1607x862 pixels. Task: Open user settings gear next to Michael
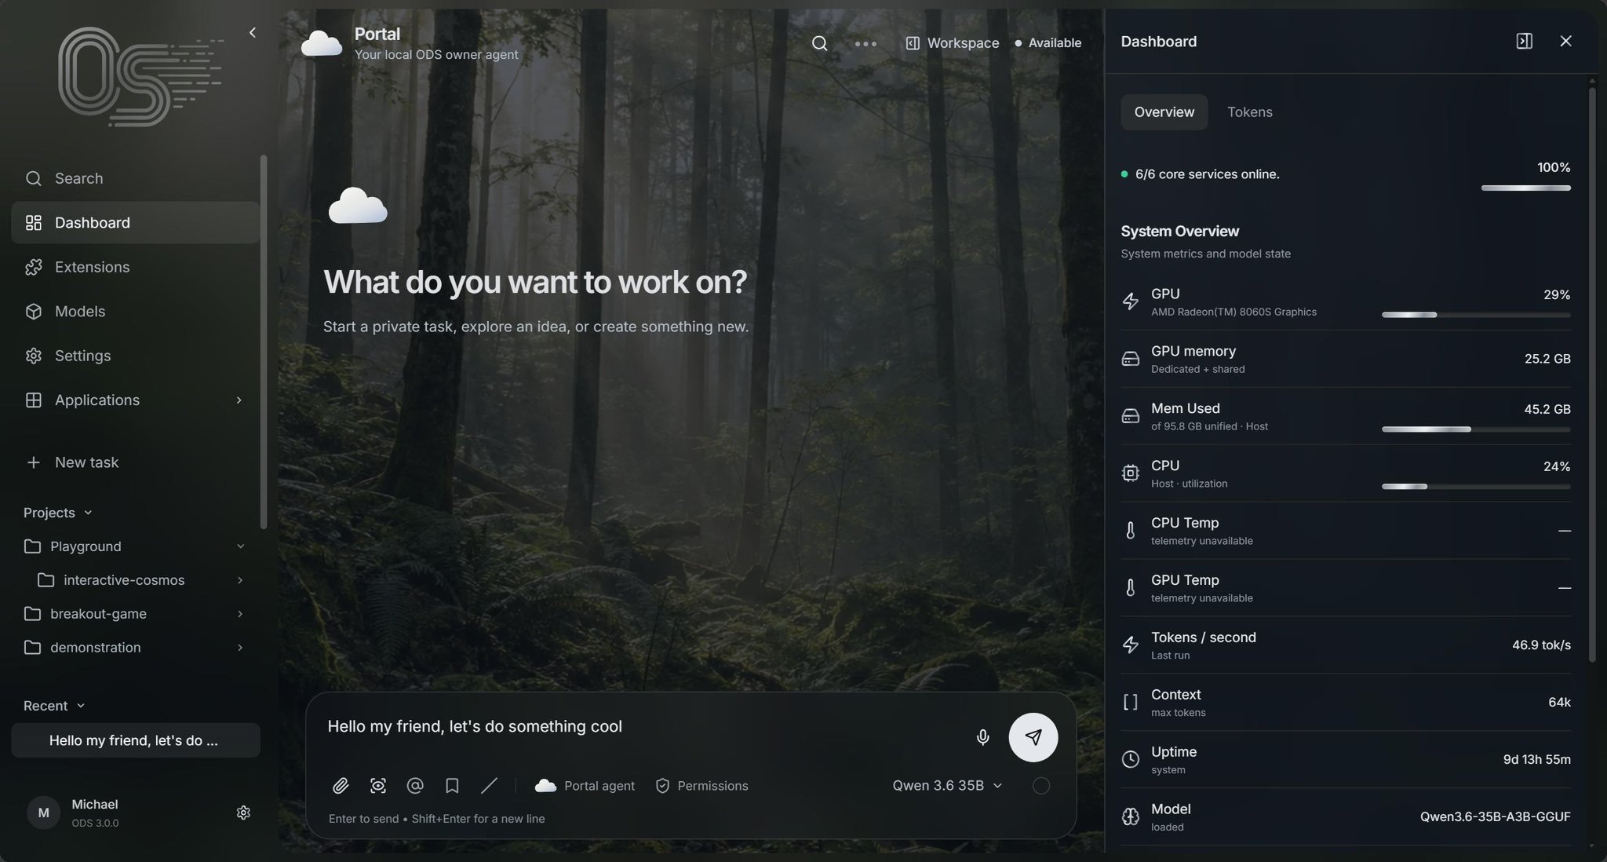coord(243,813)
